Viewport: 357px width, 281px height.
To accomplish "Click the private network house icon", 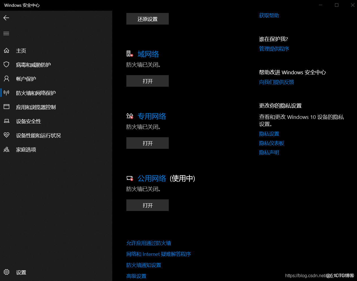I will coord(129,116).
